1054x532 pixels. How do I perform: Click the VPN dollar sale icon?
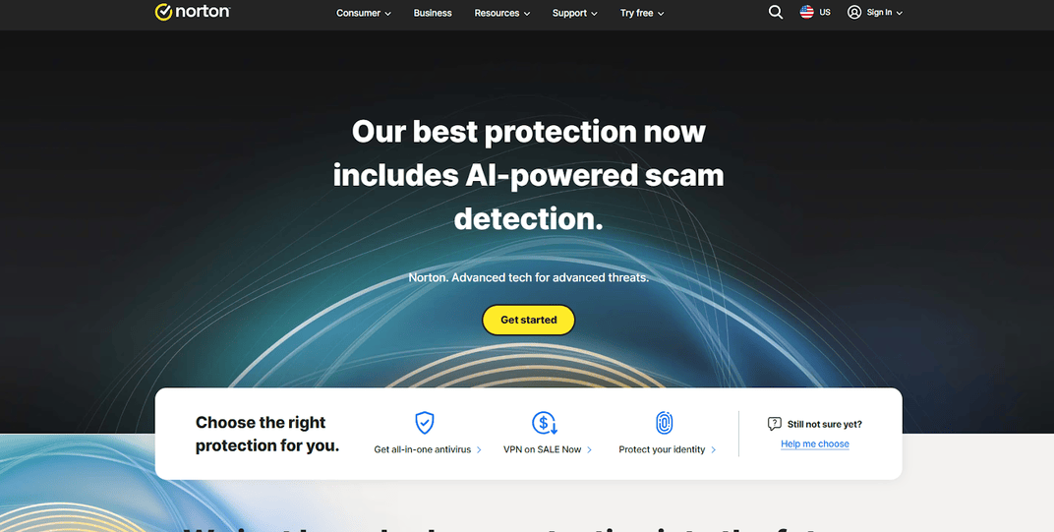(545, 423)
